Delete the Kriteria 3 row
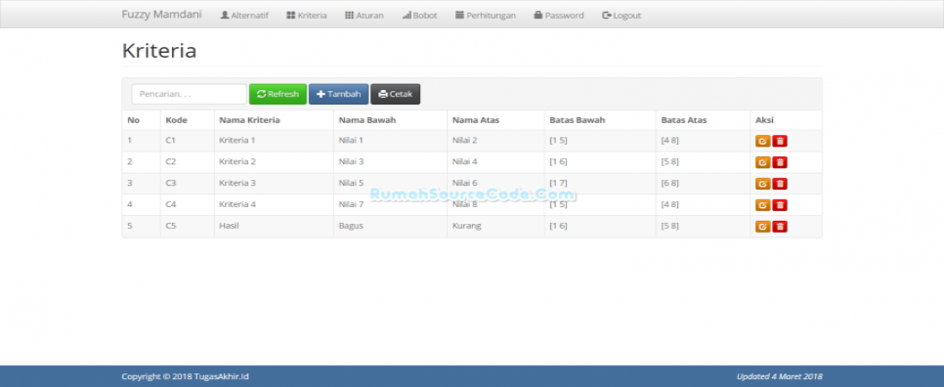Image resolution: width=944 pixels, height=387 pixels. [x=780, y=184]
